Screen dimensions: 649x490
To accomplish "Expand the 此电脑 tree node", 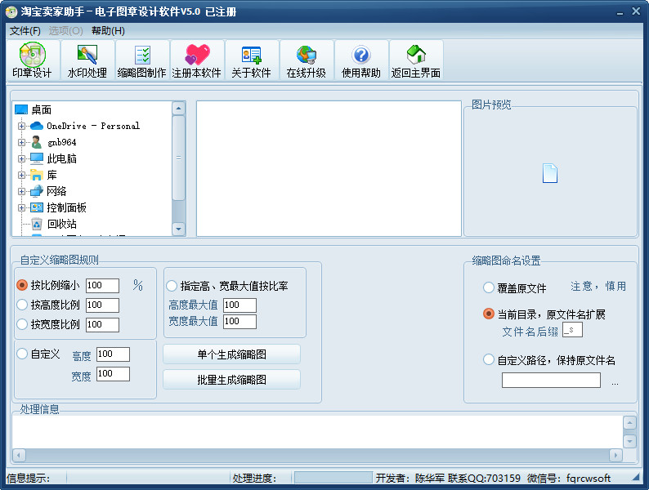I will click(21, 158).
